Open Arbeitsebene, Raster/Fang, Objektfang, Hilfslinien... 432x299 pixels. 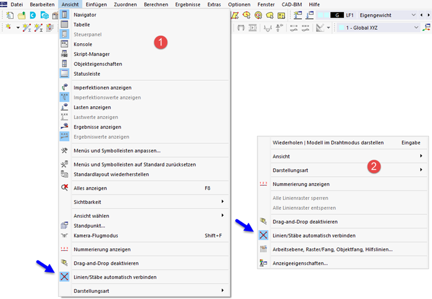pyautogui.click(x=343, y=250)
